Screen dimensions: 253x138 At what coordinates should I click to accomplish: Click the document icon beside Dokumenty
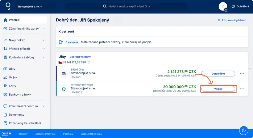pyautogui.click(x=5, y=115)
